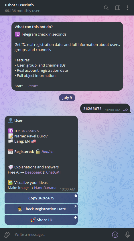Click the purple ID number 36265675 link

30,131
